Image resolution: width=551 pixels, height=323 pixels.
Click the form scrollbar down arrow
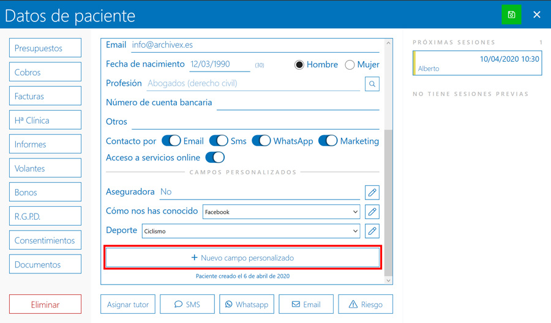click(x=388, y=280)
